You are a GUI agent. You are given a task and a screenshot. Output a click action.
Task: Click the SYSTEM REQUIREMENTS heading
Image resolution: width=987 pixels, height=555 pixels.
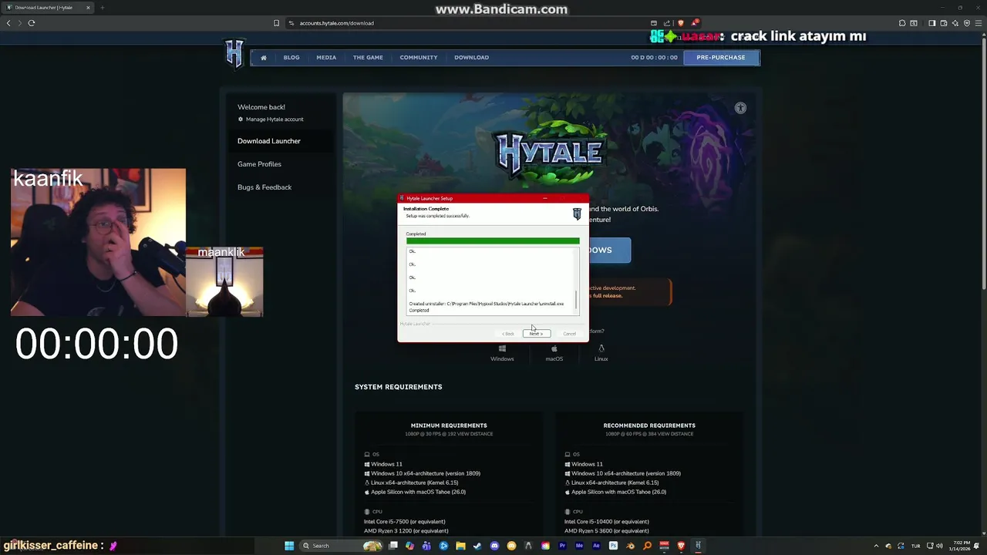399,387
